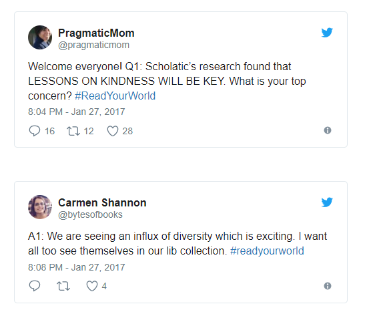
Task: Retweet Carmen Shannon's tweet
Action: 63,286
